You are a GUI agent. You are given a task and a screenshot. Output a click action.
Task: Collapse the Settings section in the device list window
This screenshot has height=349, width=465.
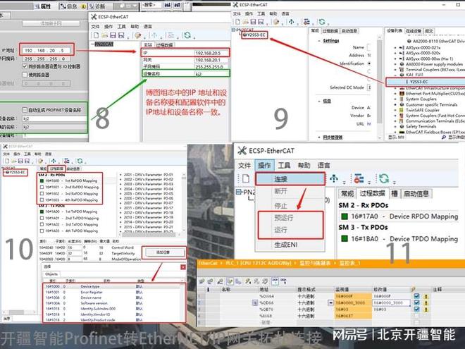click(319, 41)
